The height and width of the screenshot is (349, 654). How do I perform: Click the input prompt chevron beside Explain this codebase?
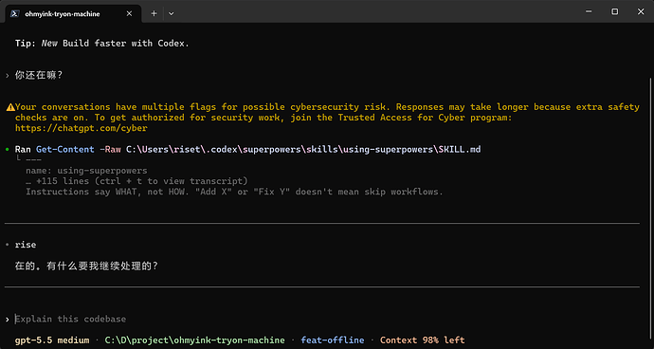pyautogui.click(x=8, y=320)
